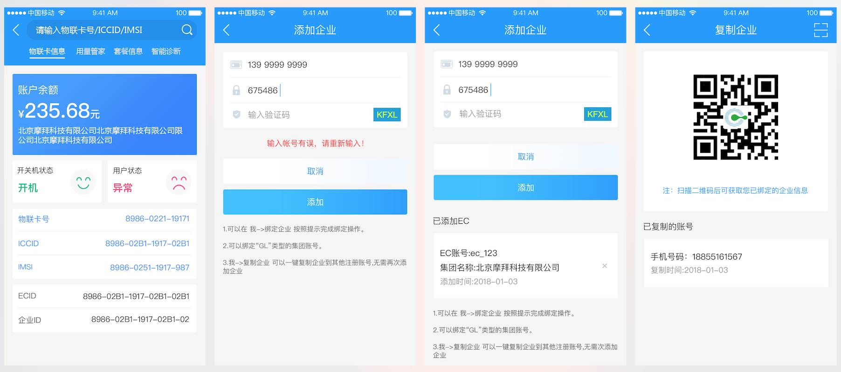Go back from 添加企业 screen showing 已添加EC
The height and width of the screenshot is (372, 841).
tap(437, 30)
